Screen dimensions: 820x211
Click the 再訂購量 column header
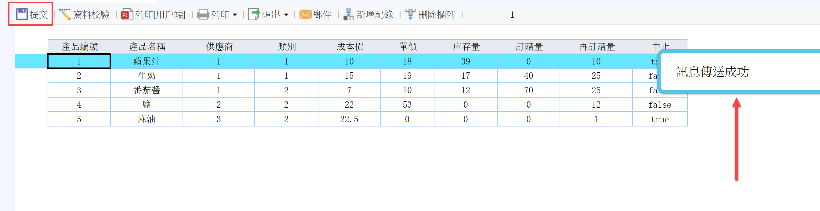(596, 47)
